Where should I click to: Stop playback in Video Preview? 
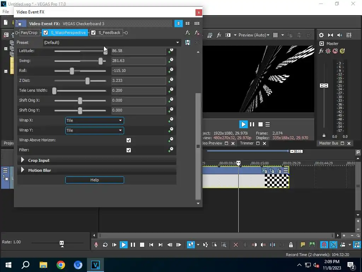tap(261, 124)
